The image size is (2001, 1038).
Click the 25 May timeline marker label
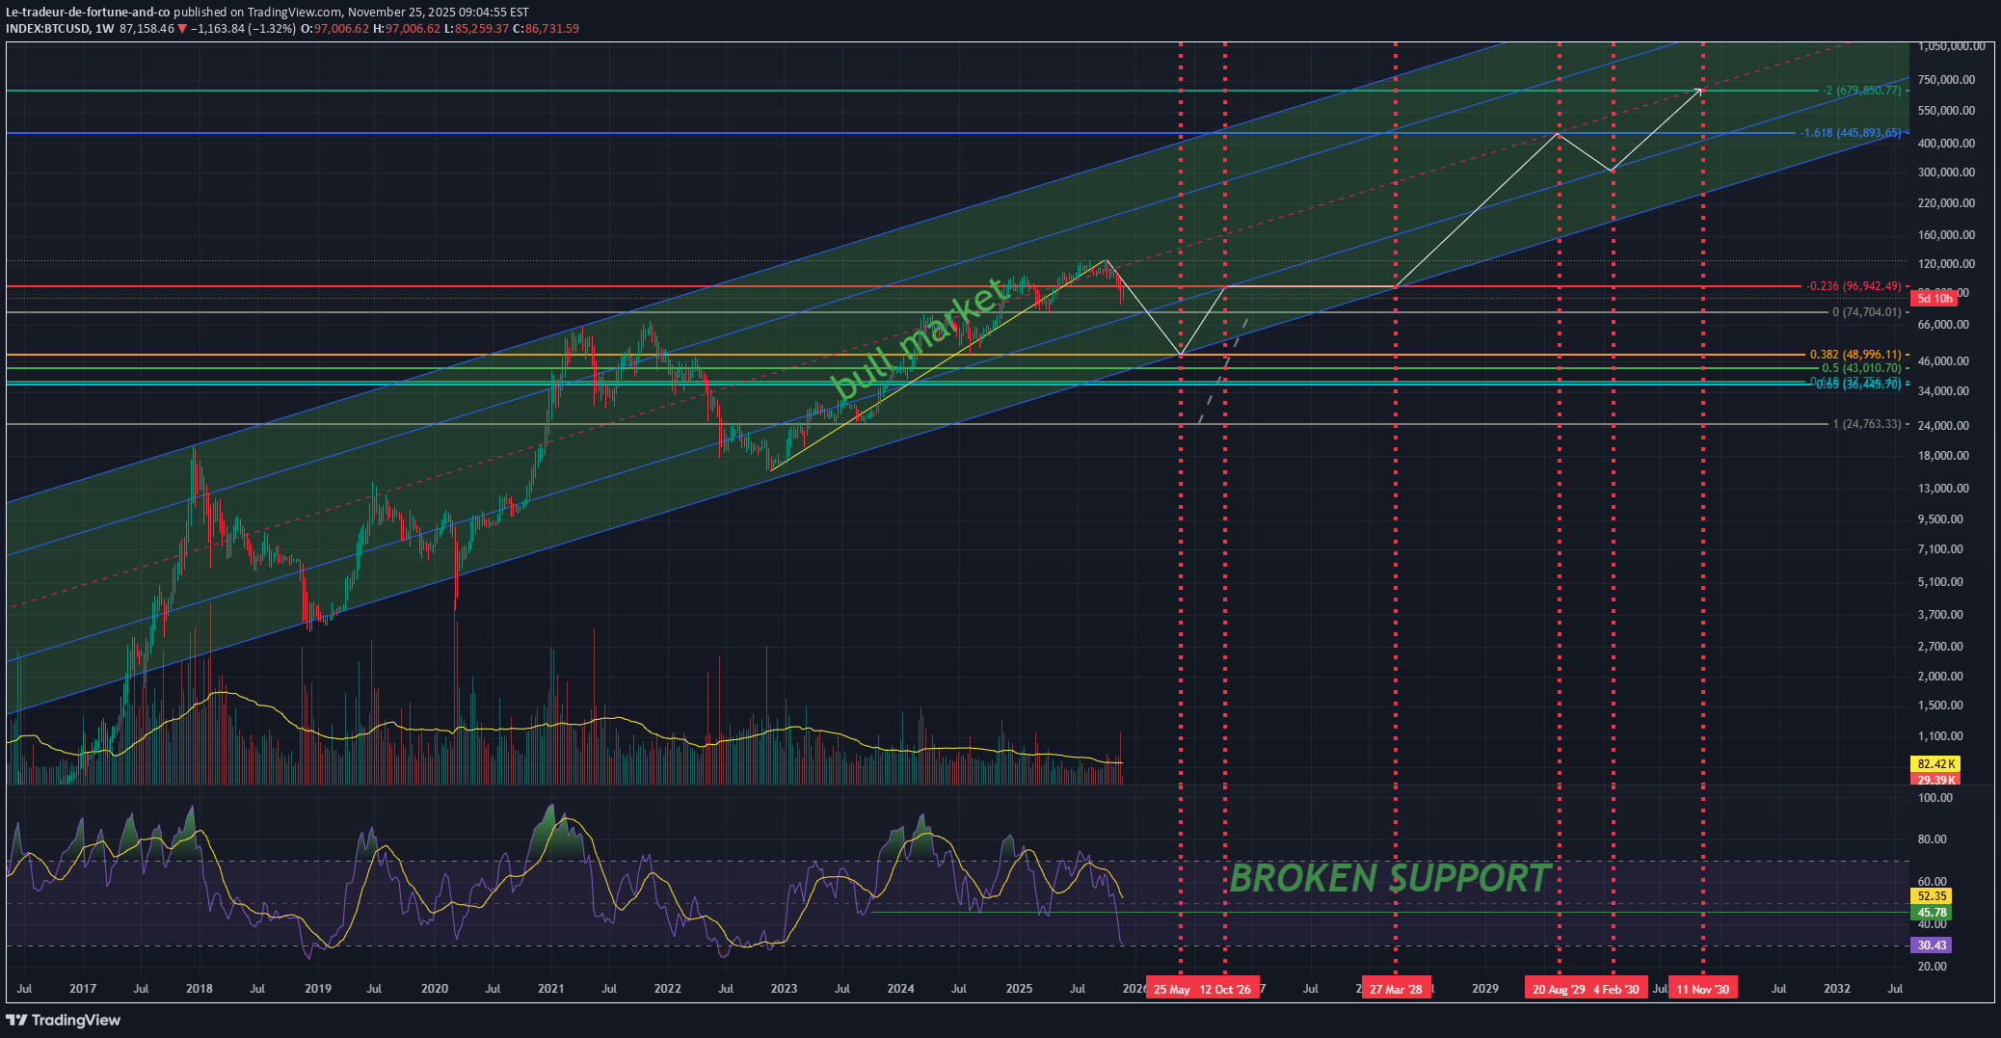click(1172, 988)
